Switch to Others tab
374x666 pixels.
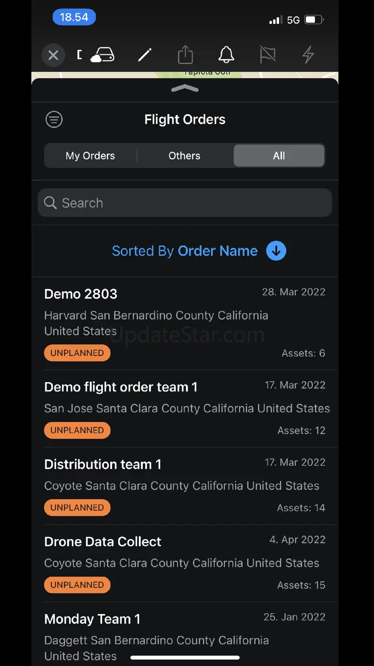pyautogui.click(x=185, y=156)
